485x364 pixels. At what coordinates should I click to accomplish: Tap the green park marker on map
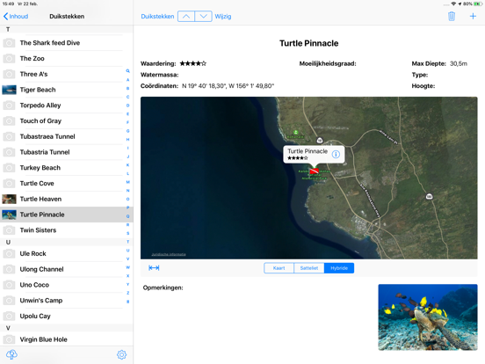tap(296, 132)
